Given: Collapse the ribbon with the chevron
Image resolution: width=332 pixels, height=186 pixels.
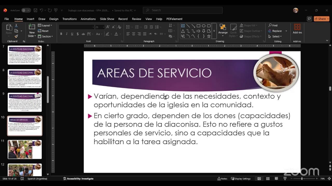Looking at the screenshot, I should [327, 41].
